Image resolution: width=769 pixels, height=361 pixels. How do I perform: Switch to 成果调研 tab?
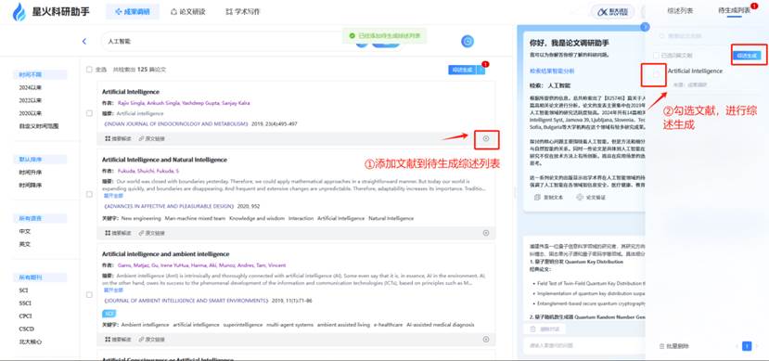[x=133, y=12]
